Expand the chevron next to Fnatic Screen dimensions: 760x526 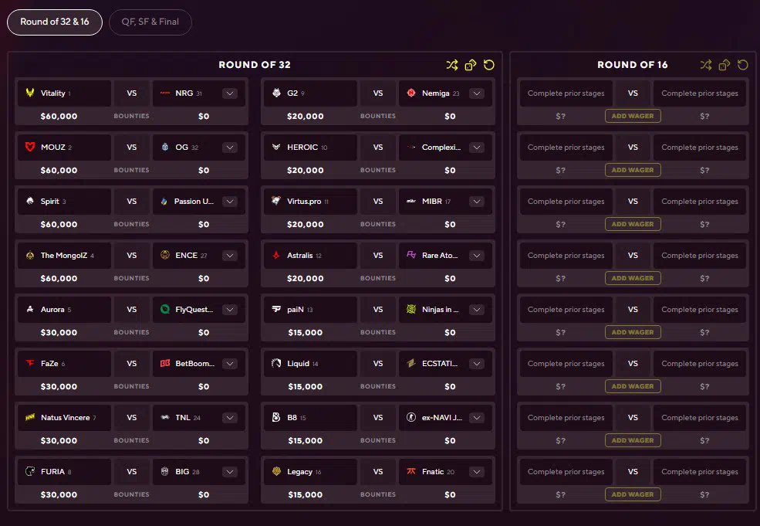tap(477, 472)
